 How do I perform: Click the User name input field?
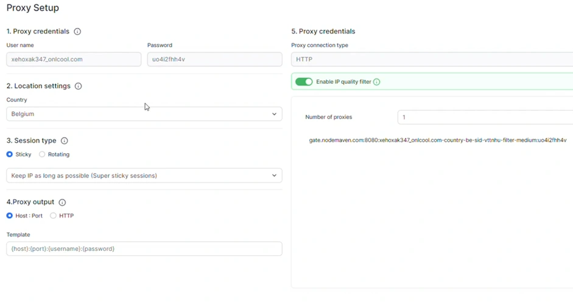(74, 60)
